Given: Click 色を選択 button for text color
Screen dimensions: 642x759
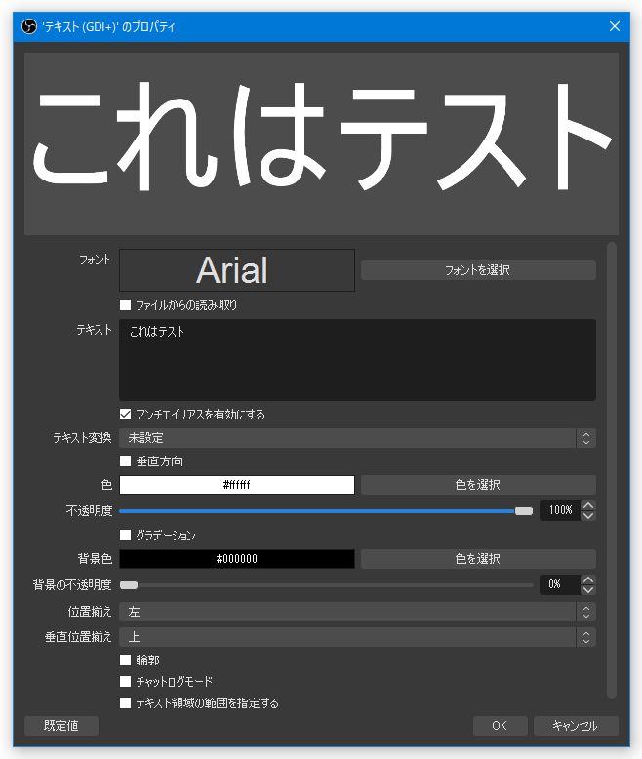Looking at the screenshot, I should tap(478, 485).
